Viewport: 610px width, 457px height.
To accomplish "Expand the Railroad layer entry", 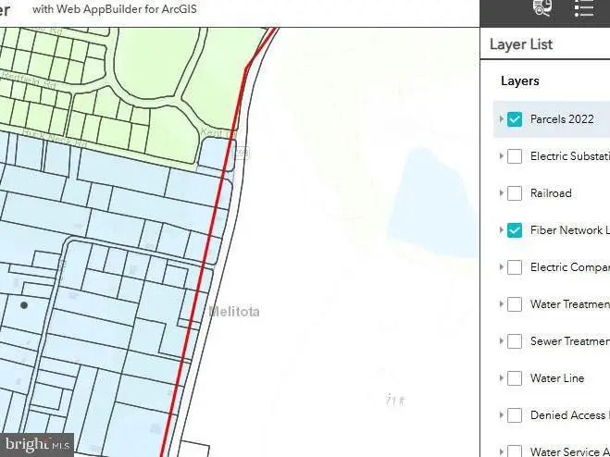I will (501, 193).
